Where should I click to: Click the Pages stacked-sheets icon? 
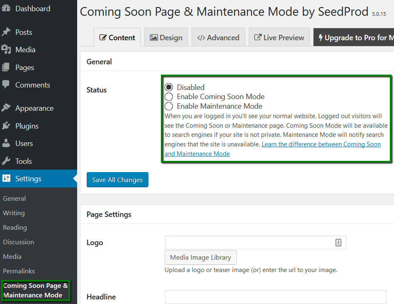(6, 67)
